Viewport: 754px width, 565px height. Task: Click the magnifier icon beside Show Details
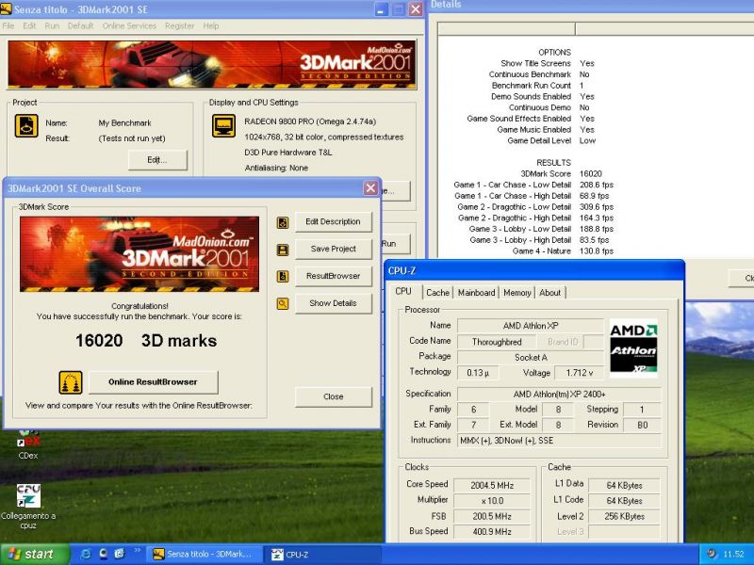283,303
